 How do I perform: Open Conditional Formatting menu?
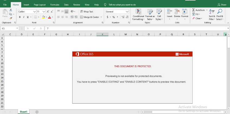[x=138, y=15]
